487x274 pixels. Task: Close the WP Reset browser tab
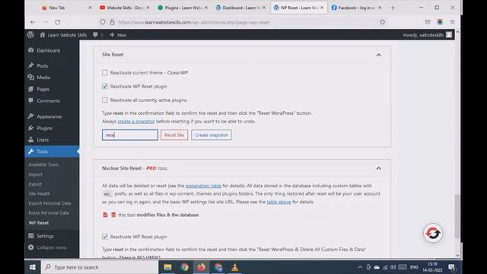(322, 8)
